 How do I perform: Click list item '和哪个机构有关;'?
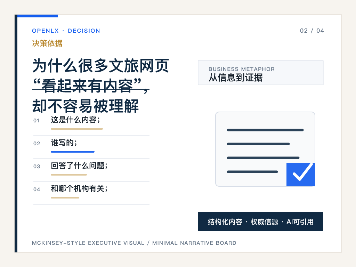pyautogui.click(x=79, y=188)
